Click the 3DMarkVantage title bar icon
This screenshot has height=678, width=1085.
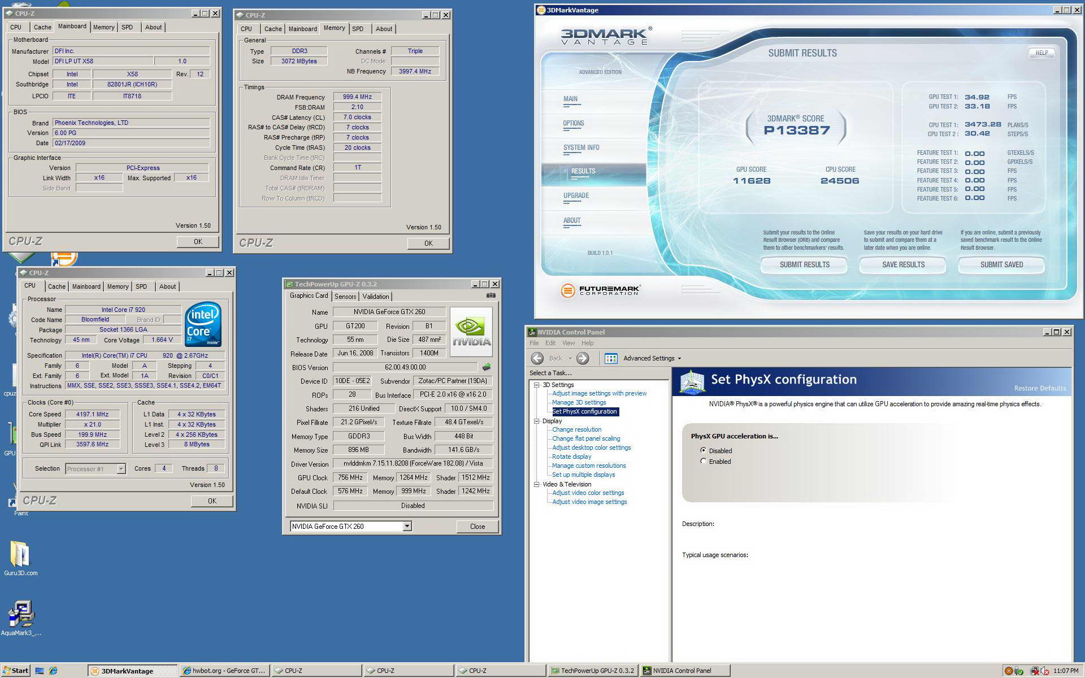tap(541, 10)
